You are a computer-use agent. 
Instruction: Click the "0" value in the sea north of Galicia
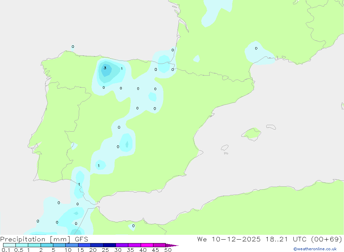point(73,47)
